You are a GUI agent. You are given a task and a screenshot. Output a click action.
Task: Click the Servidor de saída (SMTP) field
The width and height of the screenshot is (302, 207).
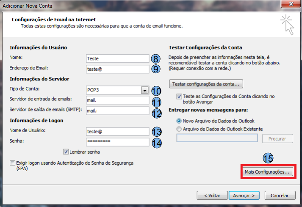[x=117, y=111]
